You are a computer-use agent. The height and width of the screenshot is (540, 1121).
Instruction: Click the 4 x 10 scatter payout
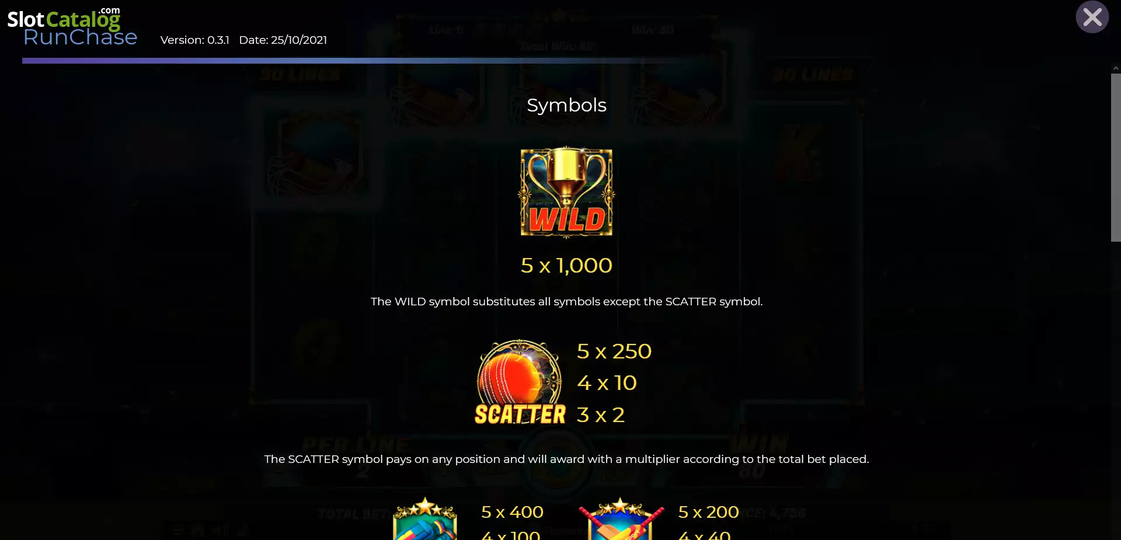[x=607, y=383]
